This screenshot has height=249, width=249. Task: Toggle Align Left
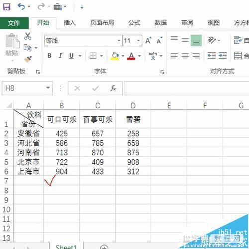tap(174, 56)
